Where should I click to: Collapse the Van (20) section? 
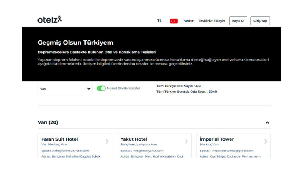tap(267, 122)
